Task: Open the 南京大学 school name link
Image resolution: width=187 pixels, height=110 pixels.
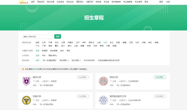Action: click(37, 77)
